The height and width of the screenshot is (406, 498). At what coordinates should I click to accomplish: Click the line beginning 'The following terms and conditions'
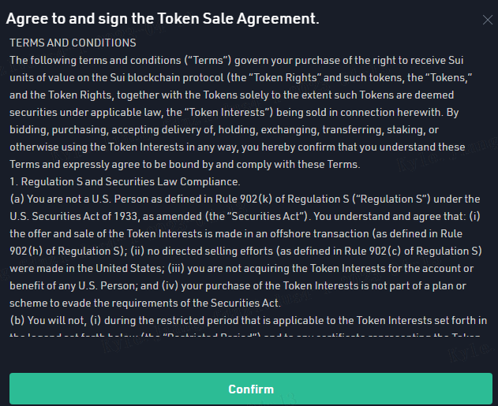237,60
